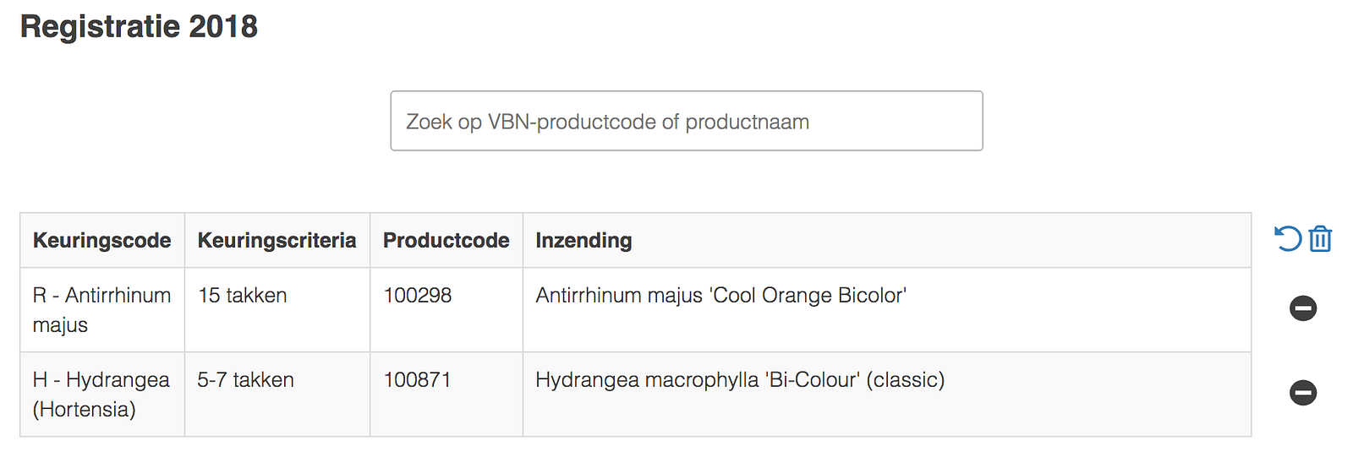
Task: Click the undo/reset arrow icon
Action: pos(1288,239)
